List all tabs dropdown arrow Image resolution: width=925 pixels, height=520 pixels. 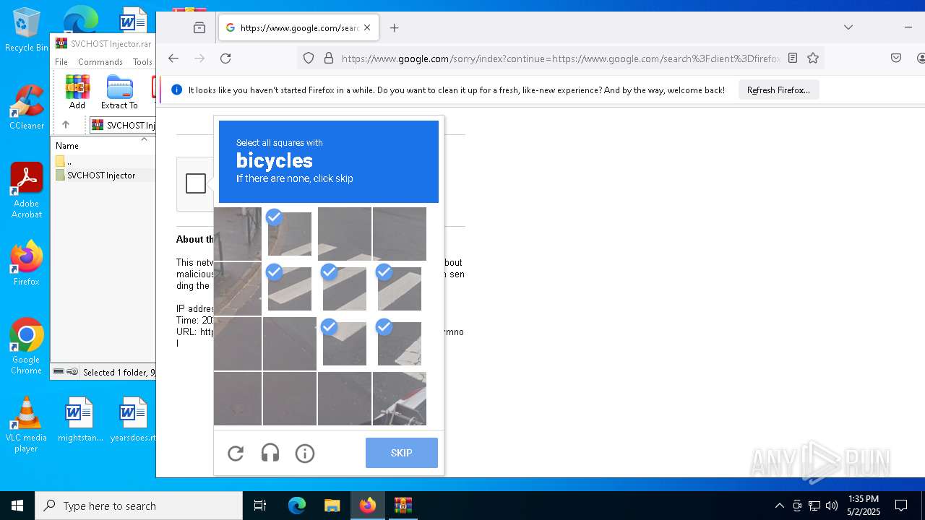[848, 27]
